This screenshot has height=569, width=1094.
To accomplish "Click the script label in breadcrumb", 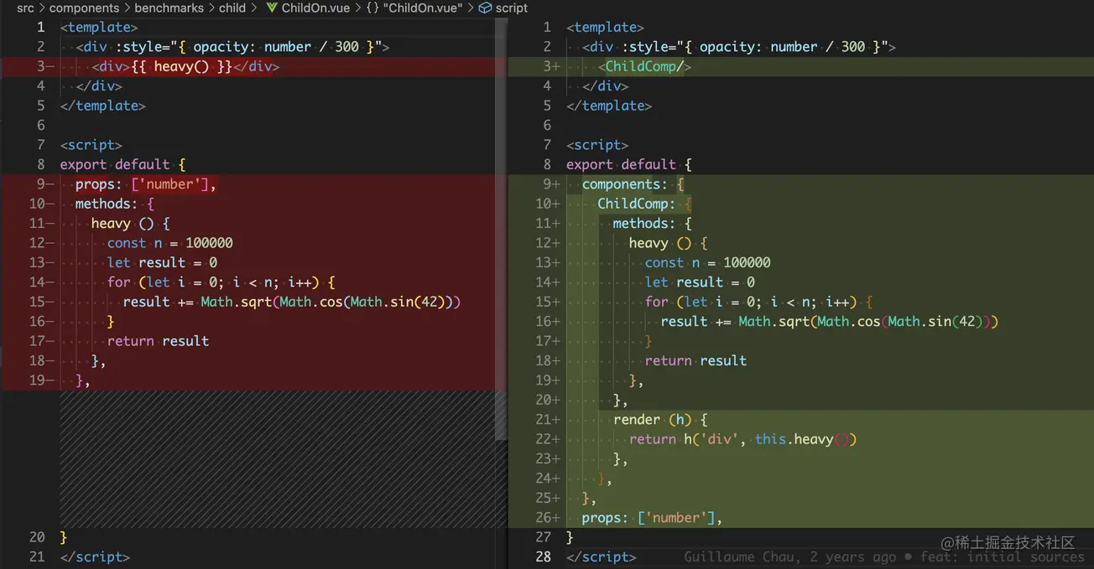I will tap(512, 8).
